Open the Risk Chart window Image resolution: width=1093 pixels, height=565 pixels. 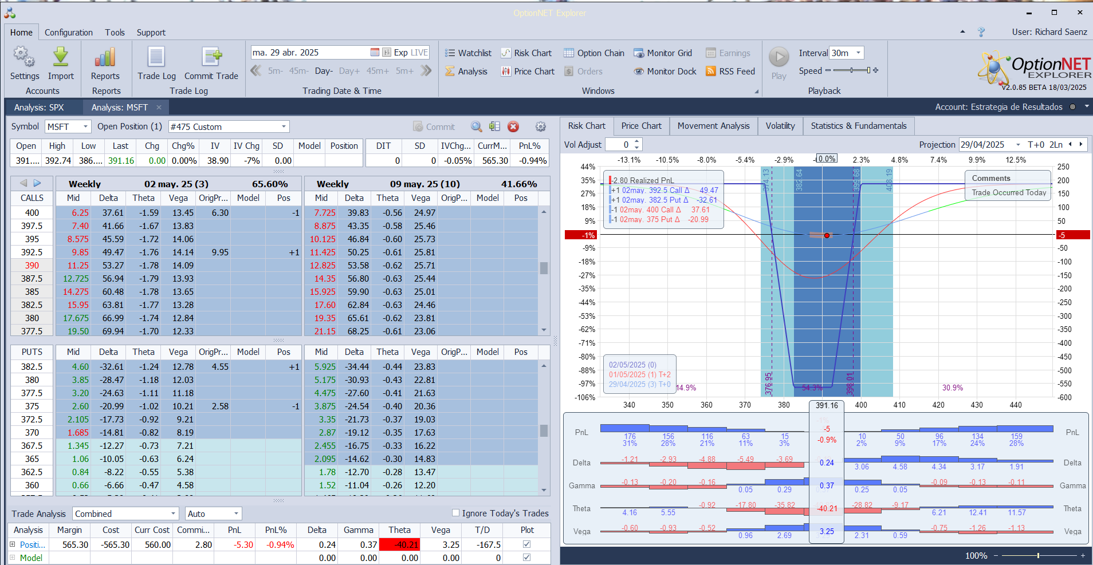[x=526, y=53]
